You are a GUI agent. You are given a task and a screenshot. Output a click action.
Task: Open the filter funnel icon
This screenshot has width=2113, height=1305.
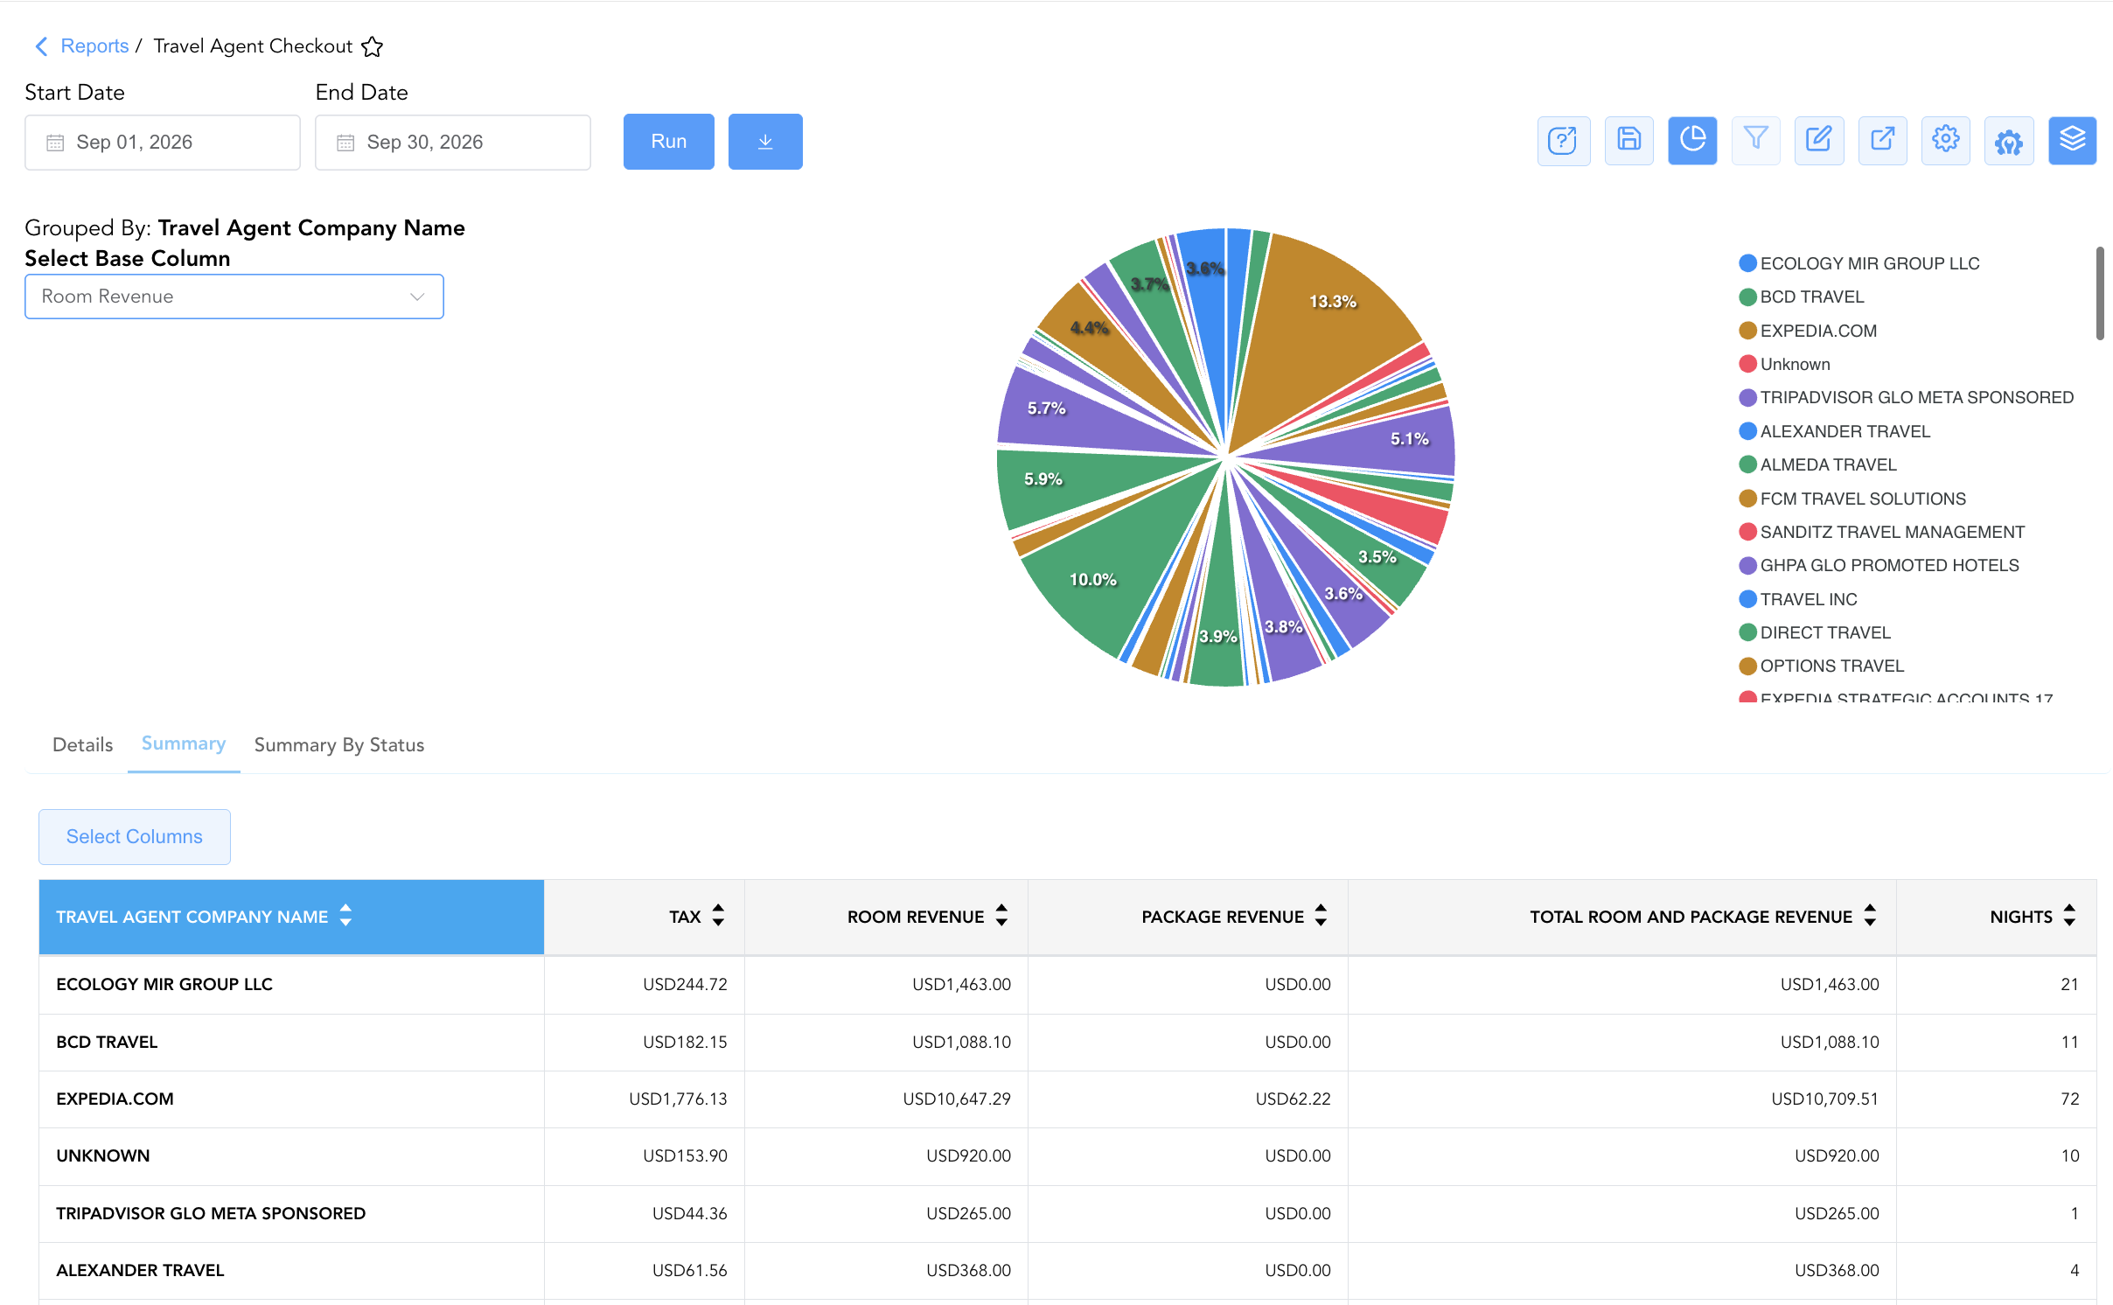point(1755,140)
